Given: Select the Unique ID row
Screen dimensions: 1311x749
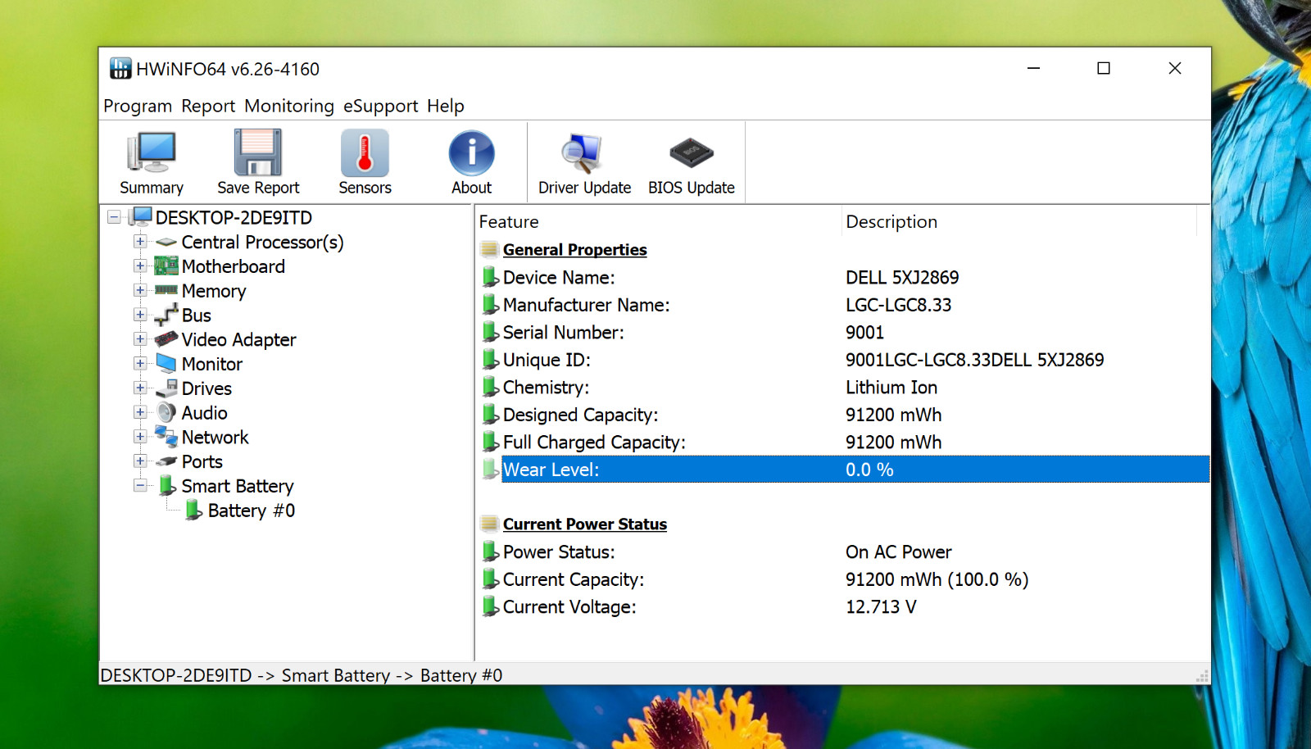Looking at the screenshot, I should coord(843,360).
